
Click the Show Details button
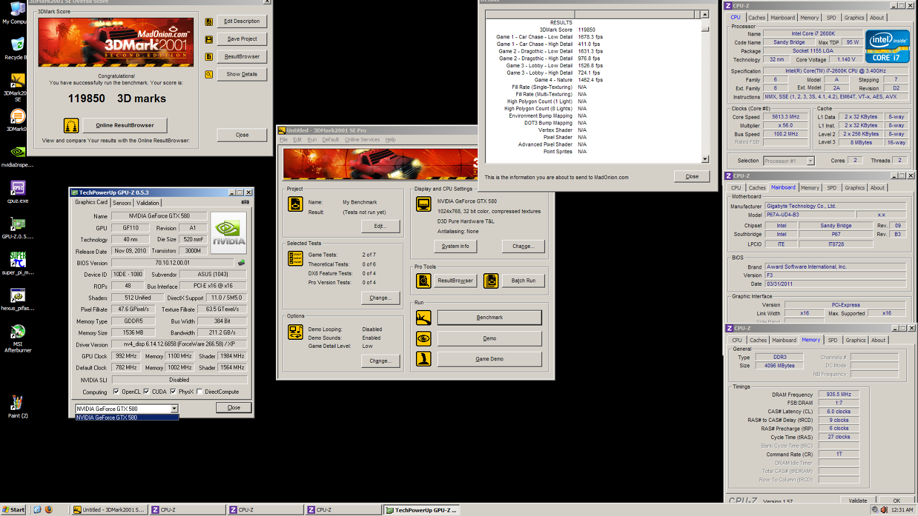tap(242, 74)
